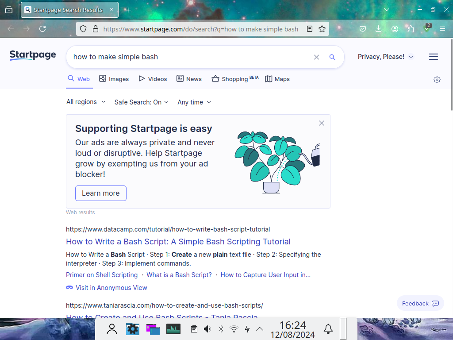Open the tracking protection shield icon

(x=83, y=29)
